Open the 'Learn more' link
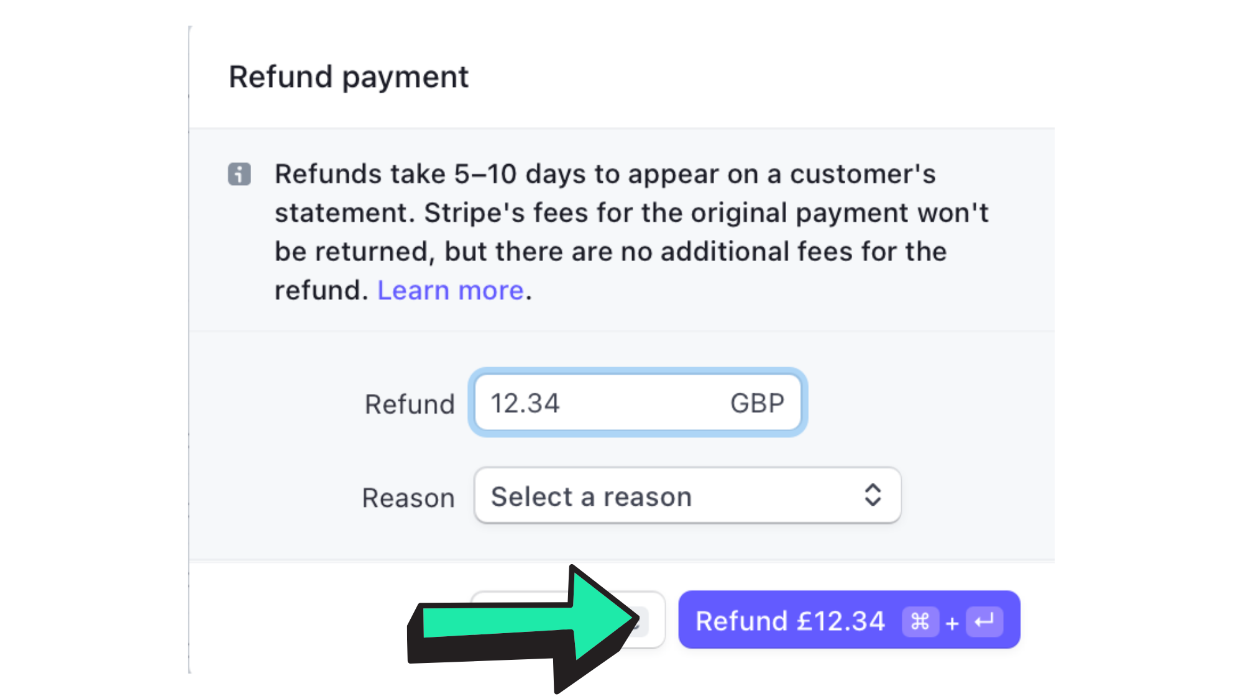The image size is (1243, 699). 451,290
